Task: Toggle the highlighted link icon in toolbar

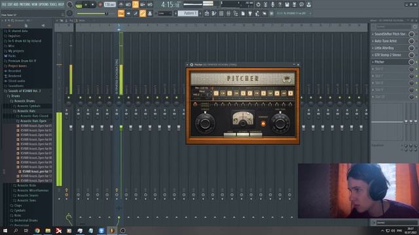Action: pyautogui.click(x=143, y=13)
